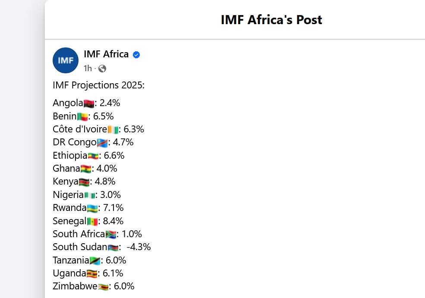Click the public globe privacy icon
Screen dimensions: 425x298
pyautogui.click(x=102, y=69)
